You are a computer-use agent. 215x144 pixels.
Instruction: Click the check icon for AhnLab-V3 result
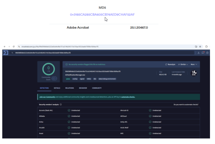pyautogui.click(x=150, y=110)
